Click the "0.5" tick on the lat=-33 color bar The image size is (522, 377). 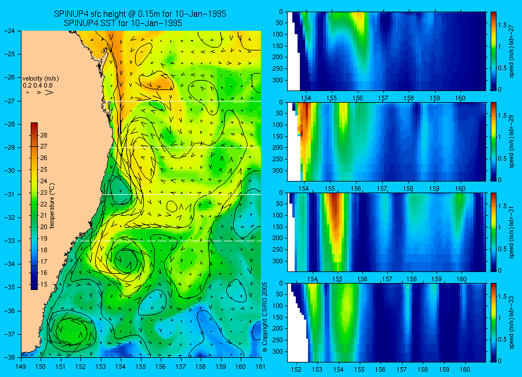(x=503, y=339)
